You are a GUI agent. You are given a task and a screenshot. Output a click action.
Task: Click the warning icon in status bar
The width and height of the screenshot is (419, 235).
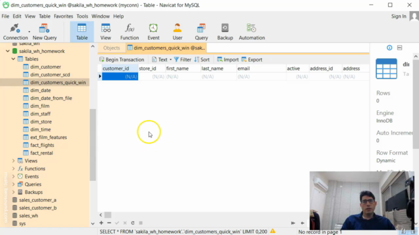tap(272, 231)
